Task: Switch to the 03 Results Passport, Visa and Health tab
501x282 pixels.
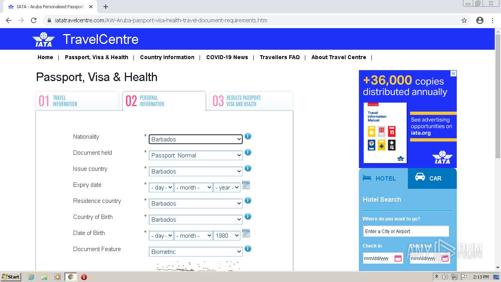Action: tap(251, 101)
